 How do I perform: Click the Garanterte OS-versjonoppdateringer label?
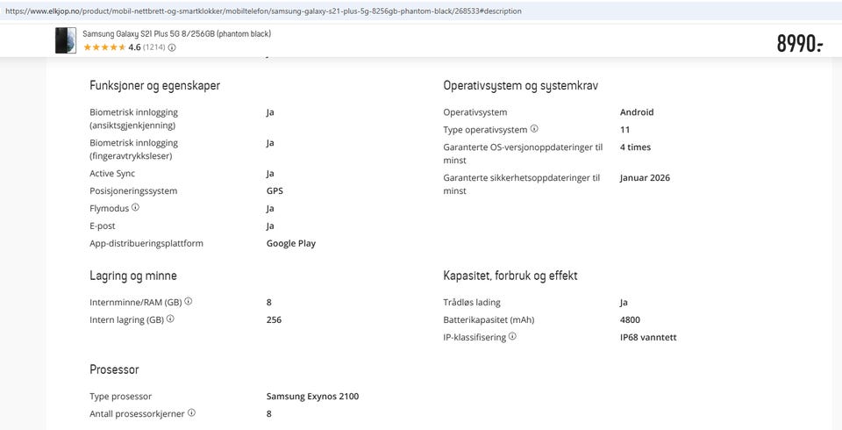click(x=523, y=154)
